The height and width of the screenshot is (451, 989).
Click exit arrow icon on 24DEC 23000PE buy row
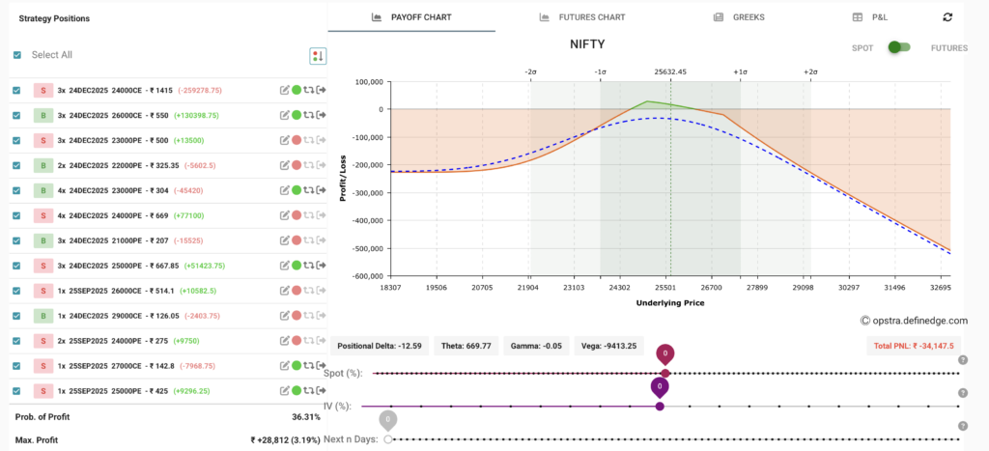pos(321,190)
